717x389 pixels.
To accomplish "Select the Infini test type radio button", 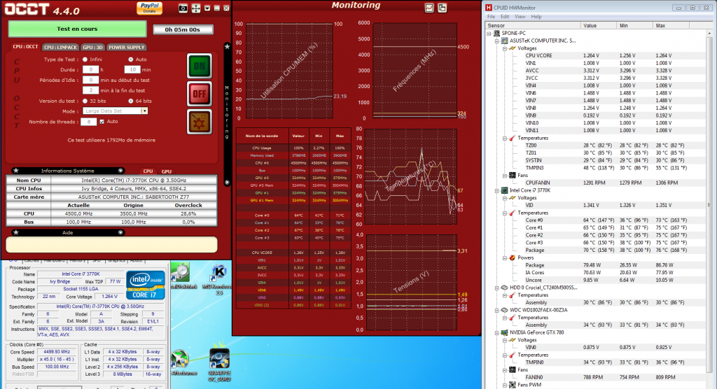I will pyautogui.click(x=85, y=59).
